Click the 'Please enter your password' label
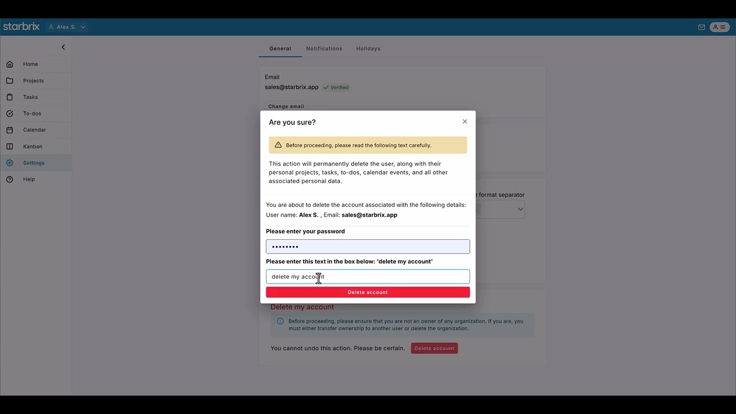Viewport: 736px width, 414px height. pos(305,231)
